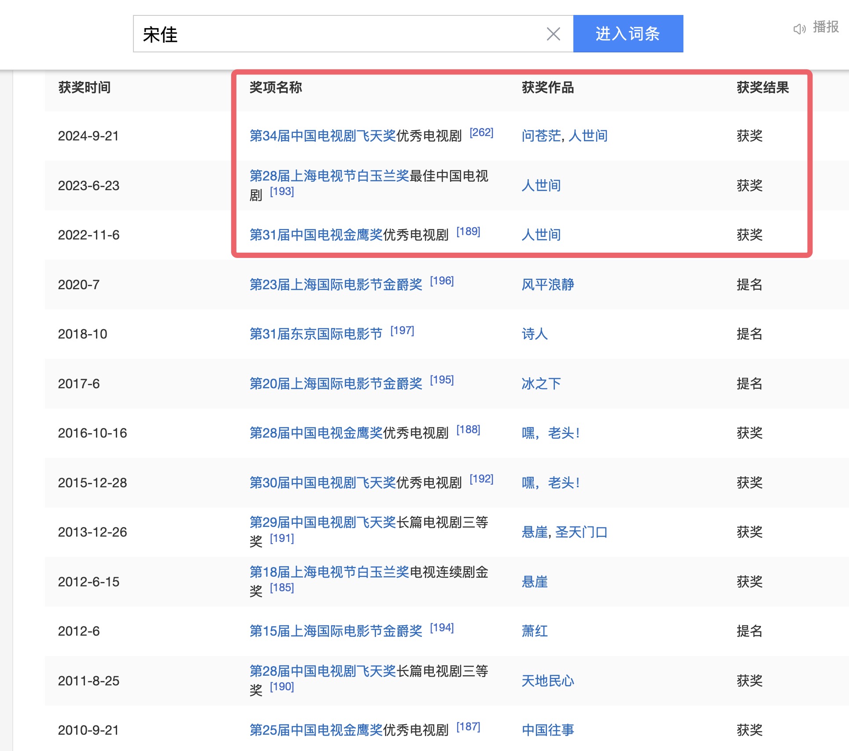Open 悬崖 link in 2012-6-15 row
Viewport: 849px width, 751px height.
tap(535, 582)
